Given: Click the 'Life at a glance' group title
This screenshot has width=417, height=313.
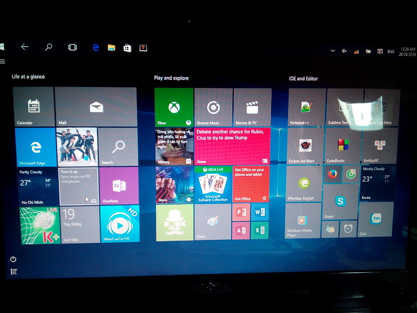Looking at the screenshot, I should 28,76.
